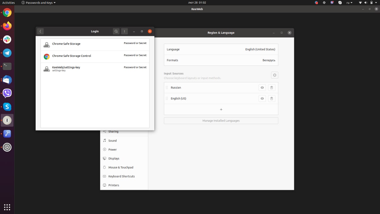Viewport: 380px width, 214px height.
Task: Open Thunderbird mail from the dock
Action: coord(7,80)
